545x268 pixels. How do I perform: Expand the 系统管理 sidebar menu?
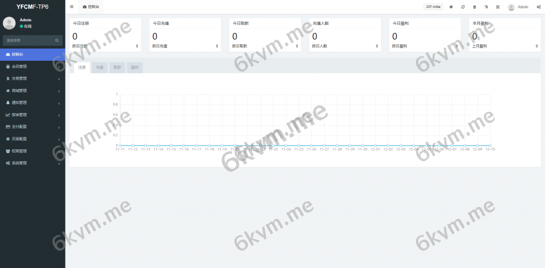point(32,163)
